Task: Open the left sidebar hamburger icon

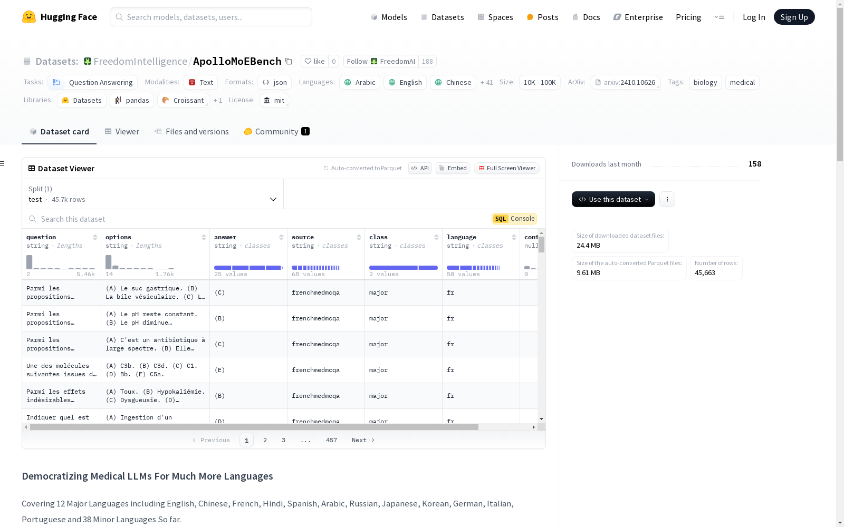Action: pyautogui.click(x=3, y=163)
